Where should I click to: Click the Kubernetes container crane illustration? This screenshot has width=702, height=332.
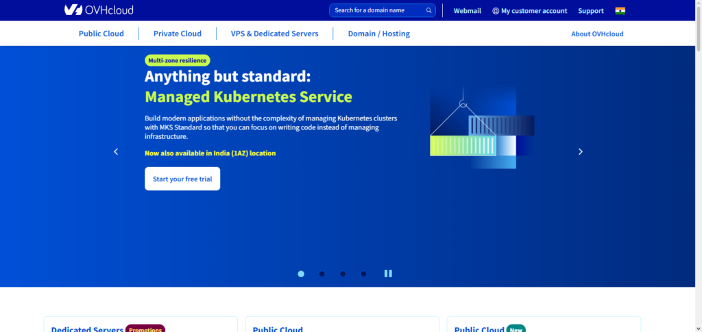[x=481, y=129]
